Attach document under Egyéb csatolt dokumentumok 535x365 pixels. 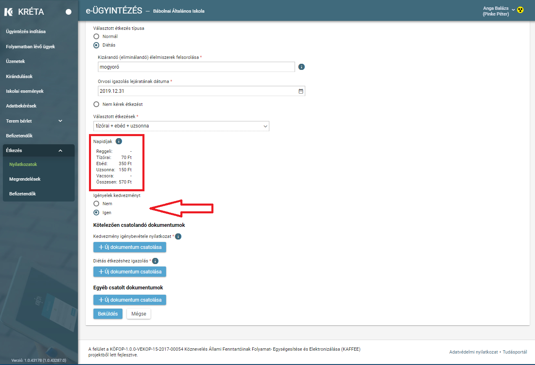tap(130, 300)
